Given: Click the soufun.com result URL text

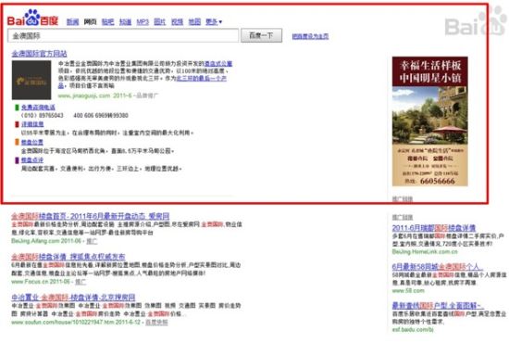Looking at the screenshot, I should click(77, 323).
